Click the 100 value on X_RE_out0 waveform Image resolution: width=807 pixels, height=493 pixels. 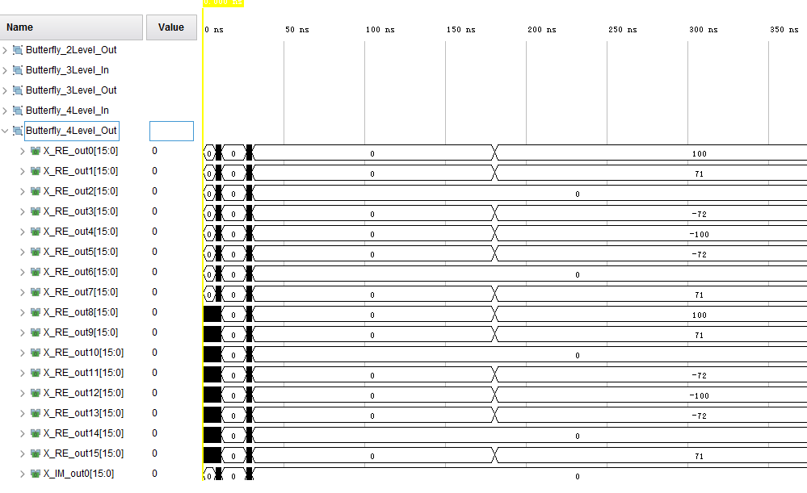(x=699, y=153)
